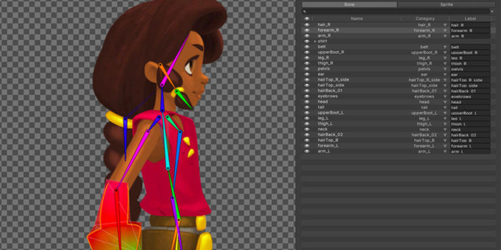Toggle eye icon for neck sprite

click(307, 129)
